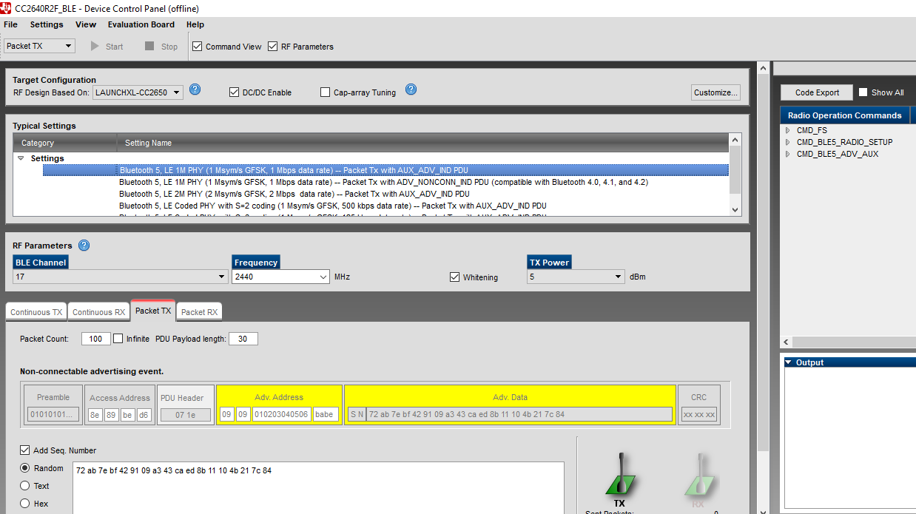Screen dimensions: 916x514
Task: Enable the Infinite packet count checkbox
Action: click(x=118, y=339)
